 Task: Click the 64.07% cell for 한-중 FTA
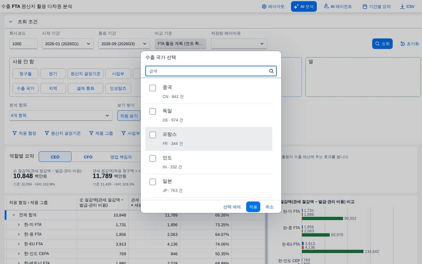206,234
